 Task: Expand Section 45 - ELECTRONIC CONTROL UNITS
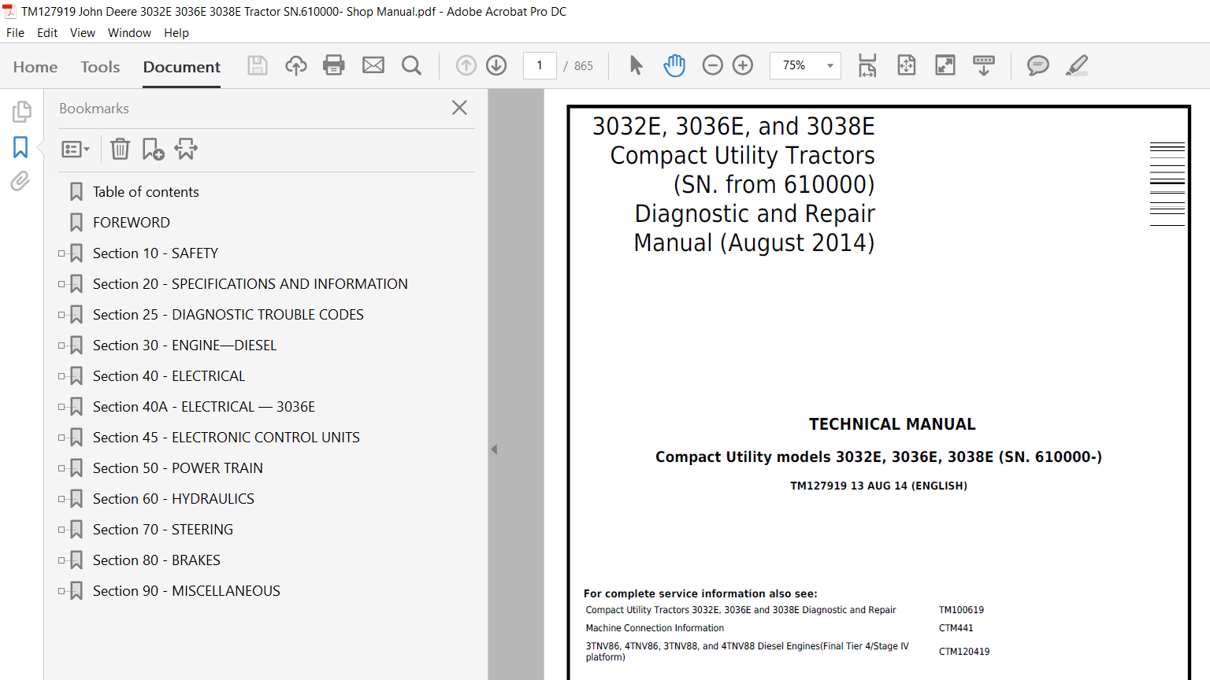coord(61,438)
